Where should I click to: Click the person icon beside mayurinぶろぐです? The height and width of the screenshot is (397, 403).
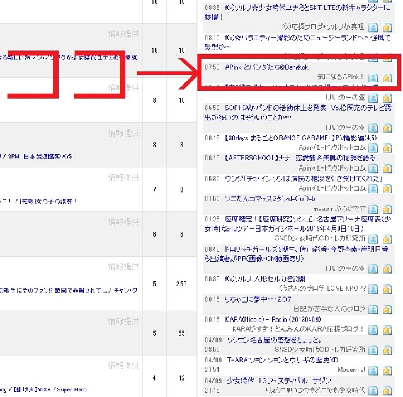point(373,210)
